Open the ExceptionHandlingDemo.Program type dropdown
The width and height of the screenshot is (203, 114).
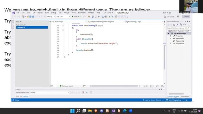point(106,22)
